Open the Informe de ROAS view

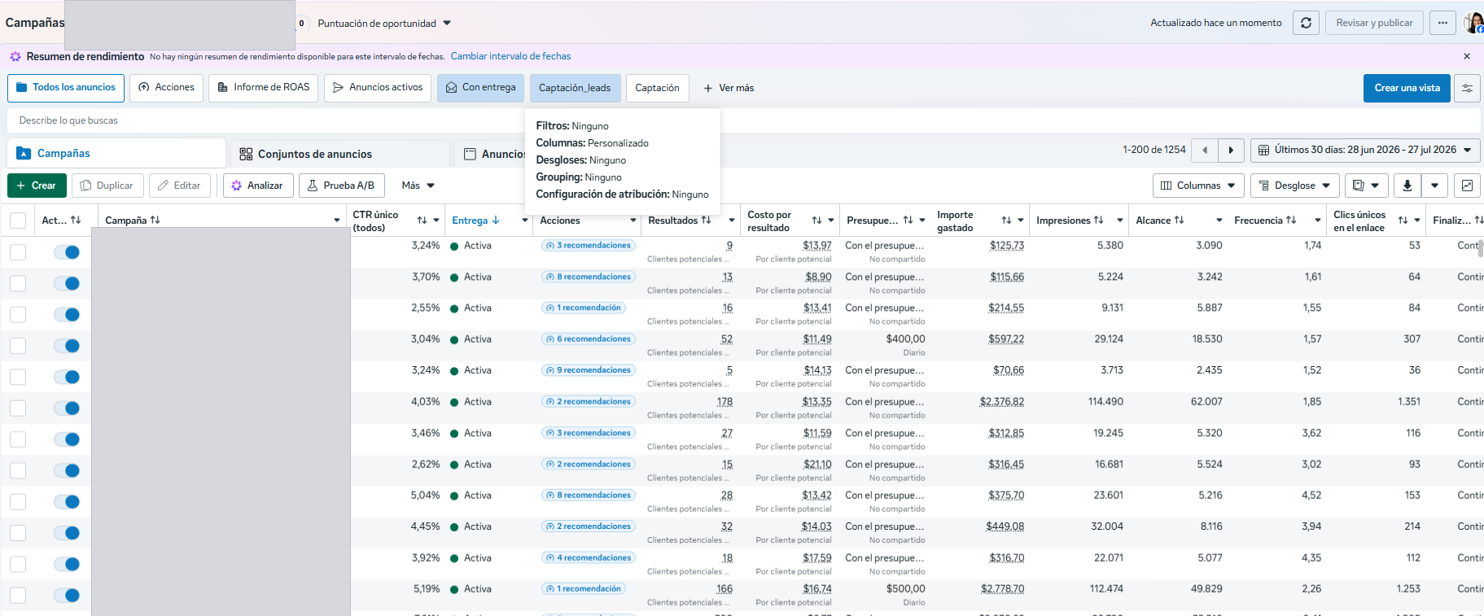click(x=264, y=88)
